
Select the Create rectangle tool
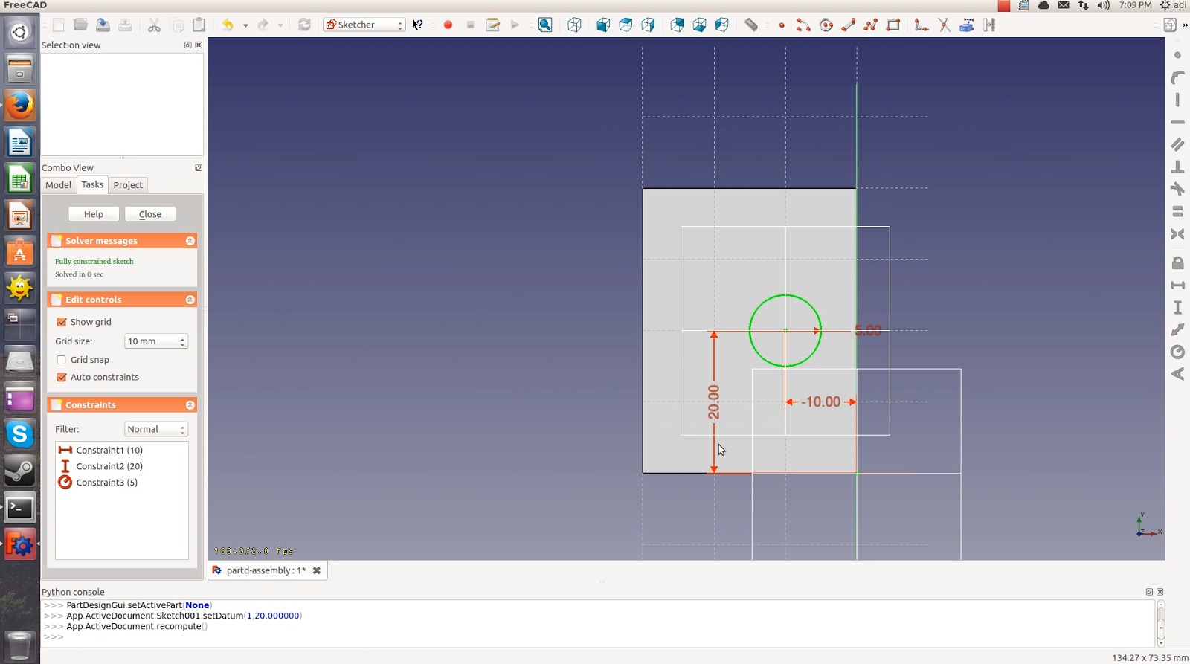pyautogui.click(x=892, y=25)
